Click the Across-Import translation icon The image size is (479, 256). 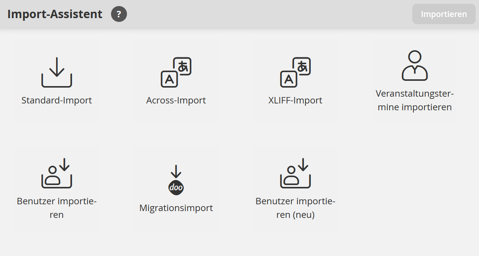tap(176, 72)
